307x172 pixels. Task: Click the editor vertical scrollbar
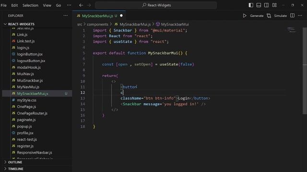click(x=305, y=71)
